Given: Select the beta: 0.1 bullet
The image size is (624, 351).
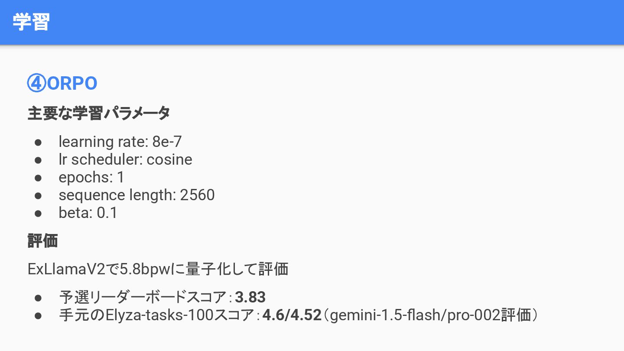Looking at the screenshot, I should pos(88,213).
